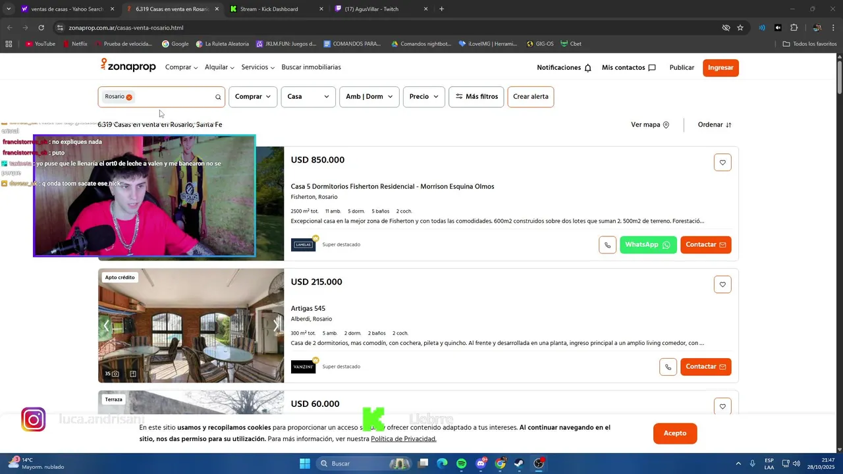Expand the Comprar filter dropdown
The image size is (843, 474).
253,97
